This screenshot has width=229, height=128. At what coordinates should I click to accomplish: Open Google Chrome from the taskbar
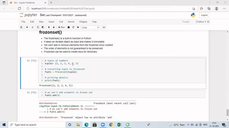click(x=111, y=125)
